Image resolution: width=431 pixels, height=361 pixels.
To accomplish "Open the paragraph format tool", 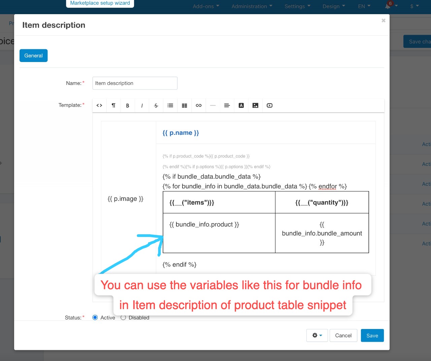I will 113,106.
